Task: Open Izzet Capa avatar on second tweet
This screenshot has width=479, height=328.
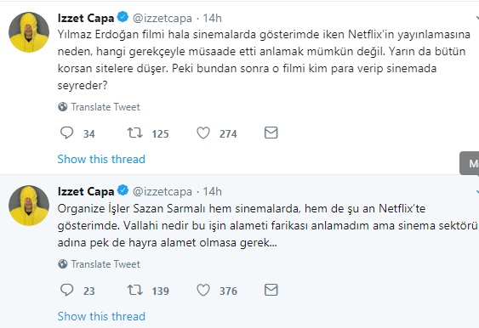Action: click(x=29, y=206)
